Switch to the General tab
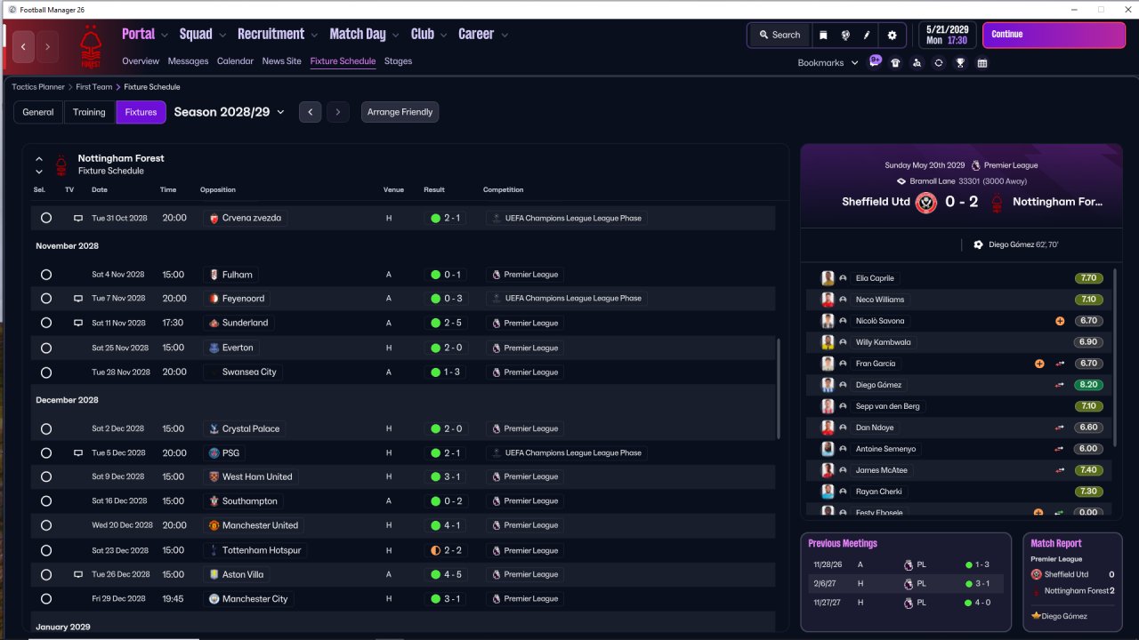 (x=38, y=112)
